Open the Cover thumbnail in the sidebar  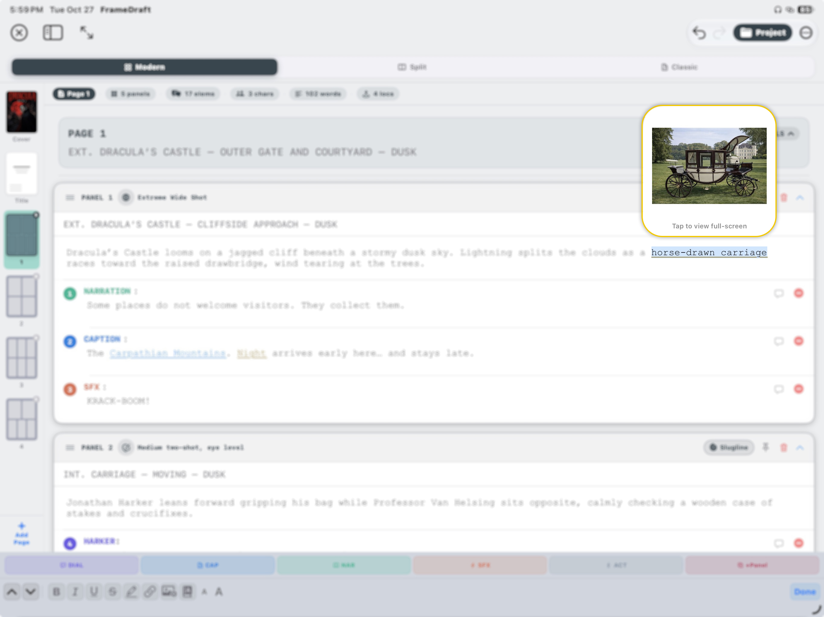[22, 112]
